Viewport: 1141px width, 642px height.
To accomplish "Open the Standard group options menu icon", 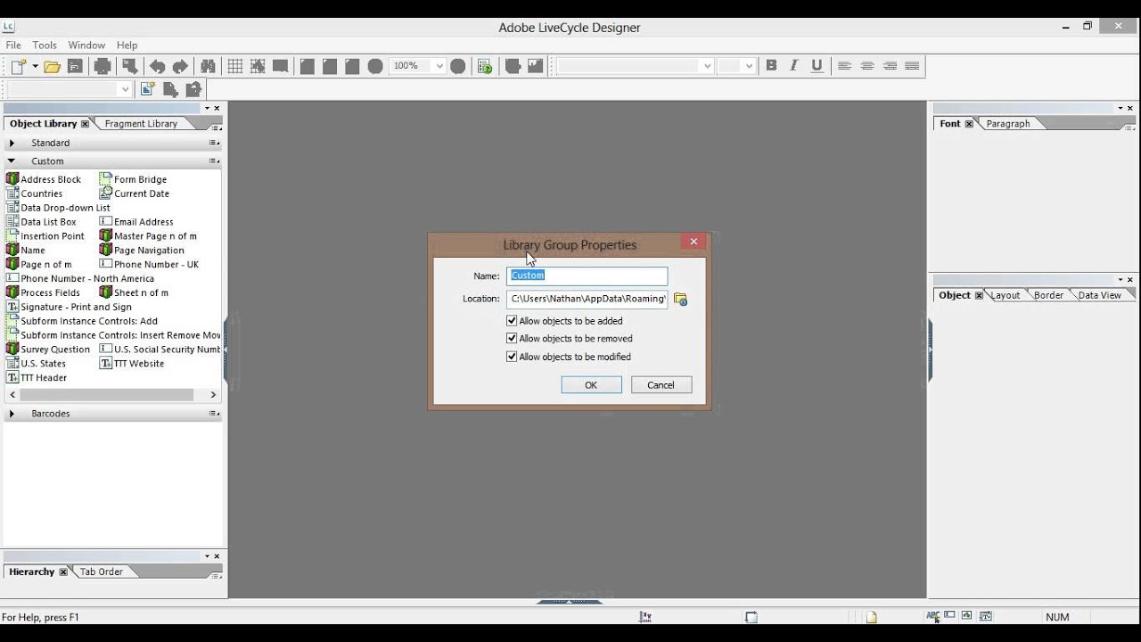I will click(214, 143).
